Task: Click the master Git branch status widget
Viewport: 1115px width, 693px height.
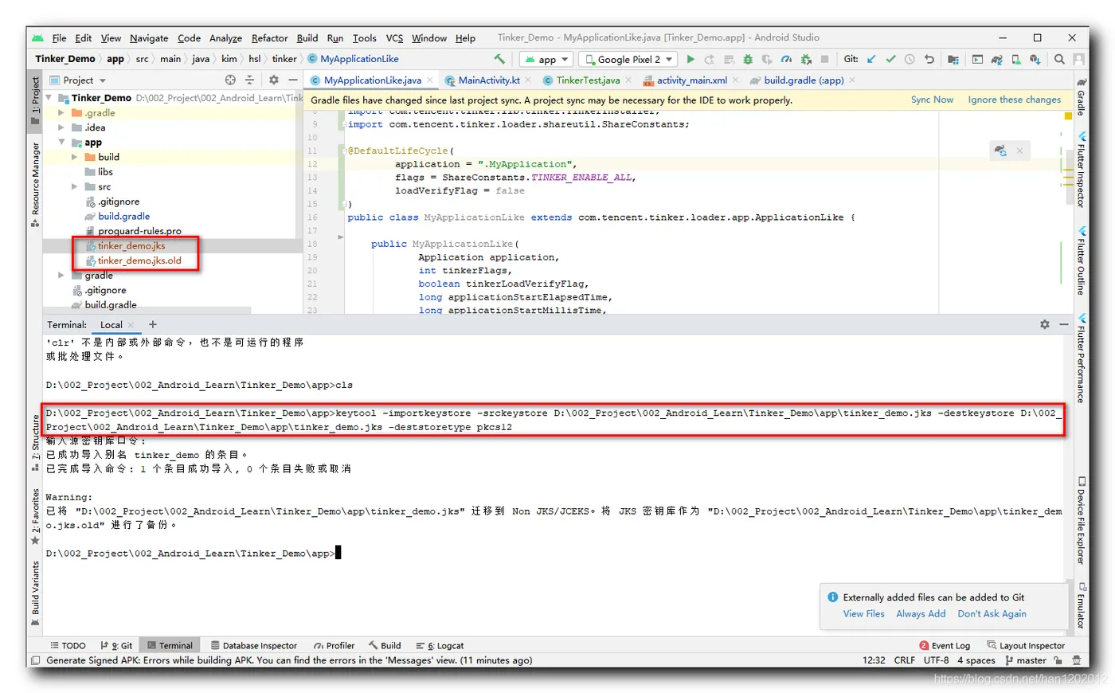Action: (x=1026, y=660)
